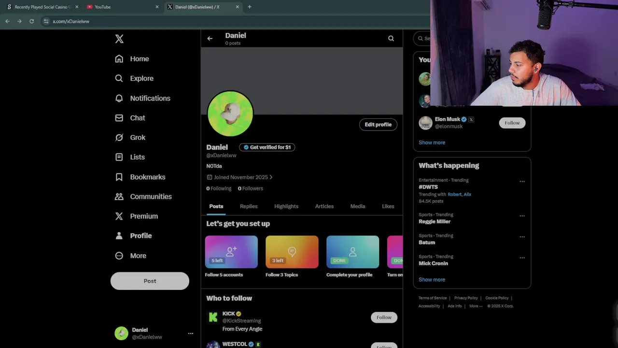Open Privacy Policy link
Image resolution: width=618 pixels, height=348 pixels.
(466, 298)
